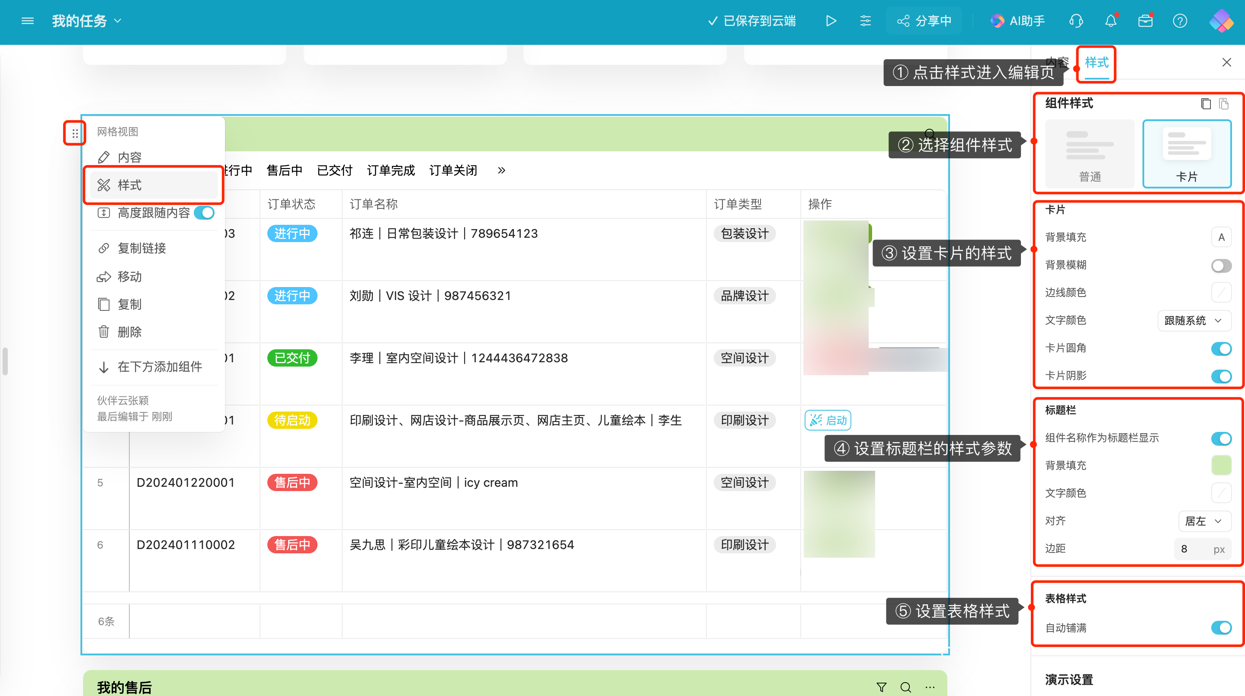Click the 已交付 green status tag

tap(292, 358)
